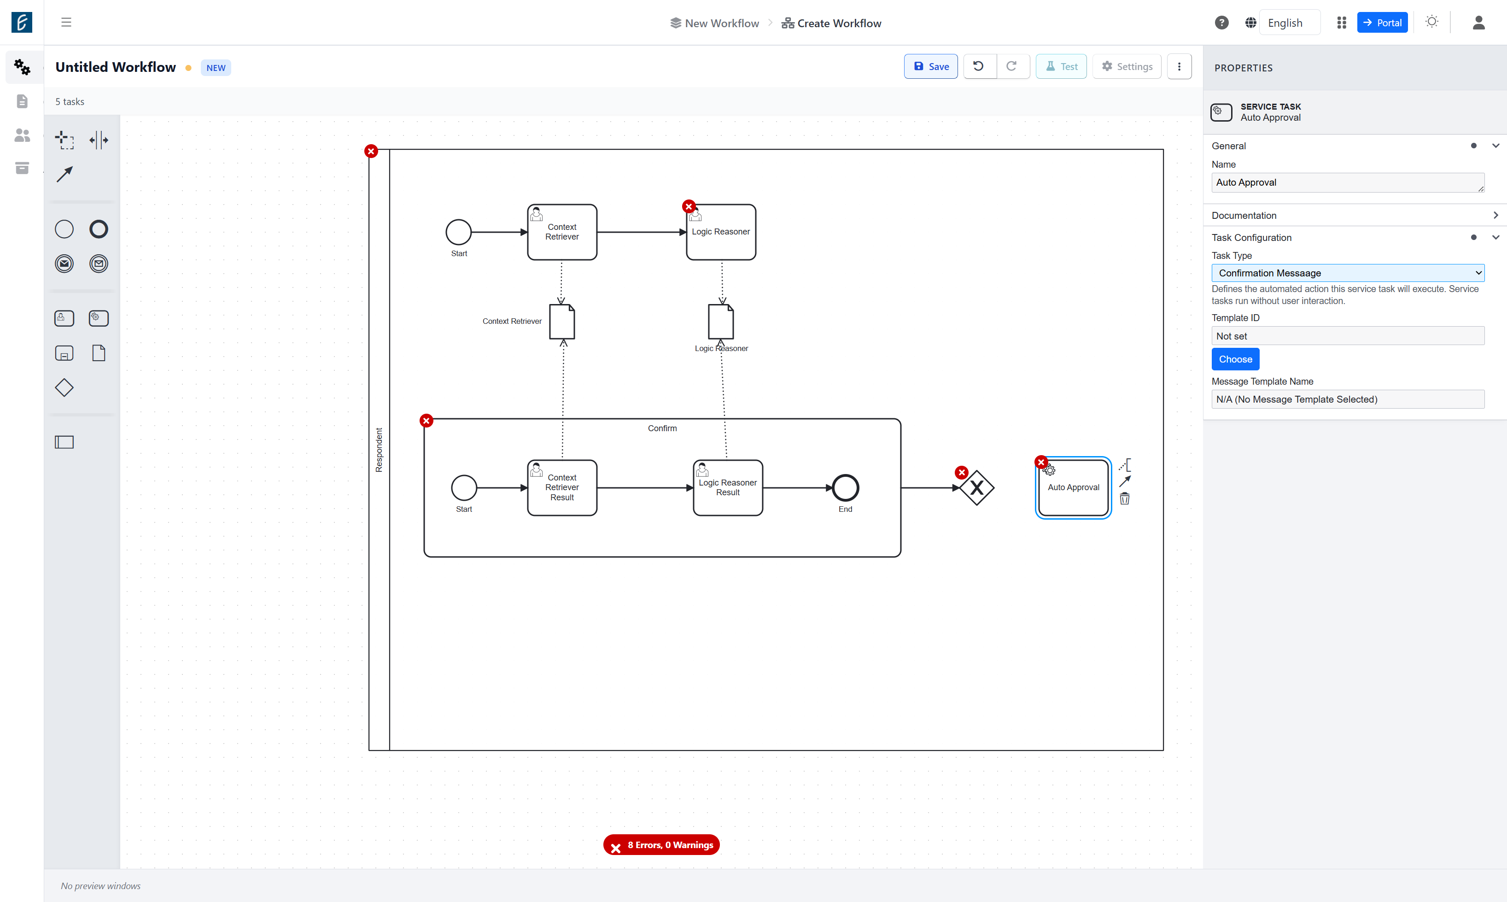The height and width of the screenshot is (902, 1507).
Task: Open the English language selector
Action: (1289, 23)
